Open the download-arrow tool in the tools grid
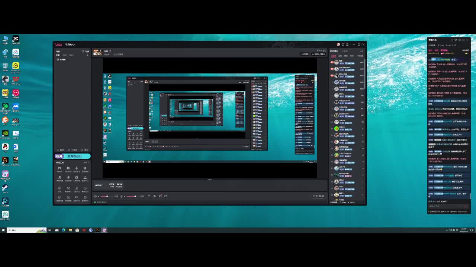 (85, 178)
